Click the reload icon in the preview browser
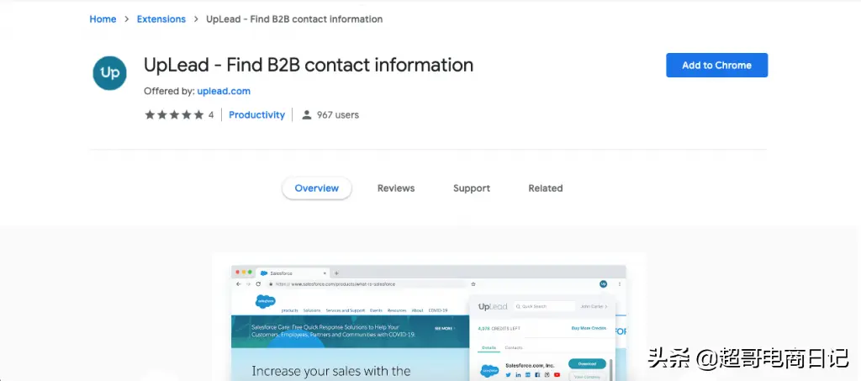 pos(258,283)
